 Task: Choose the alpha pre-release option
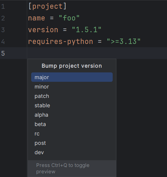[x=72, y=115]
